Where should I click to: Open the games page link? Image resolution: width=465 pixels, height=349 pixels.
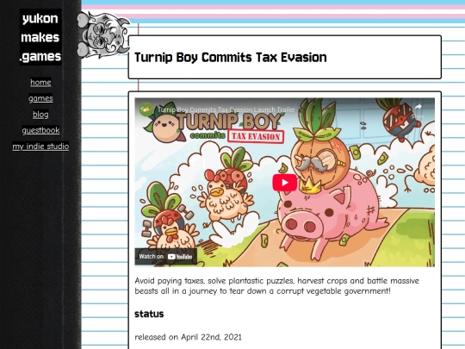coord(40,98)
